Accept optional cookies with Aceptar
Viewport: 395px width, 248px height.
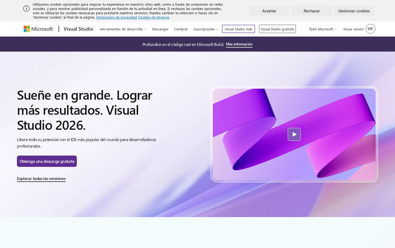(x=269, y=11)
